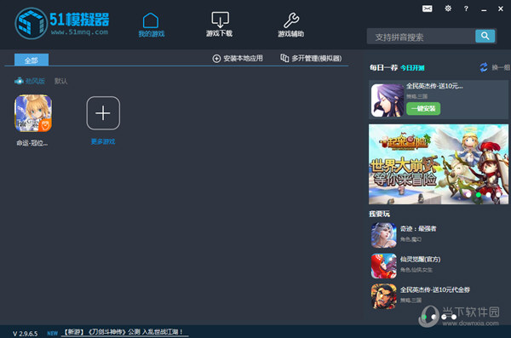Click the 51mnq.com website address

click(x=79, y=32)
